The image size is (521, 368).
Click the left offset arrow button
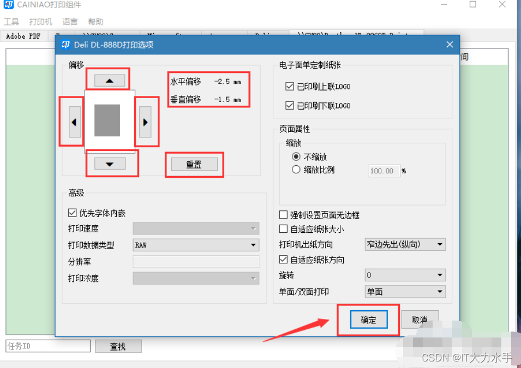click(x=75, y=122)
